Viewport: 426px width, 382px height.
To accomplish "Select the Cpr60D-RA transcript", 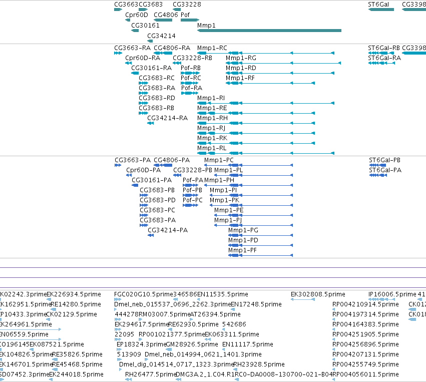I will pyautogui.click(x=128, y=63).
